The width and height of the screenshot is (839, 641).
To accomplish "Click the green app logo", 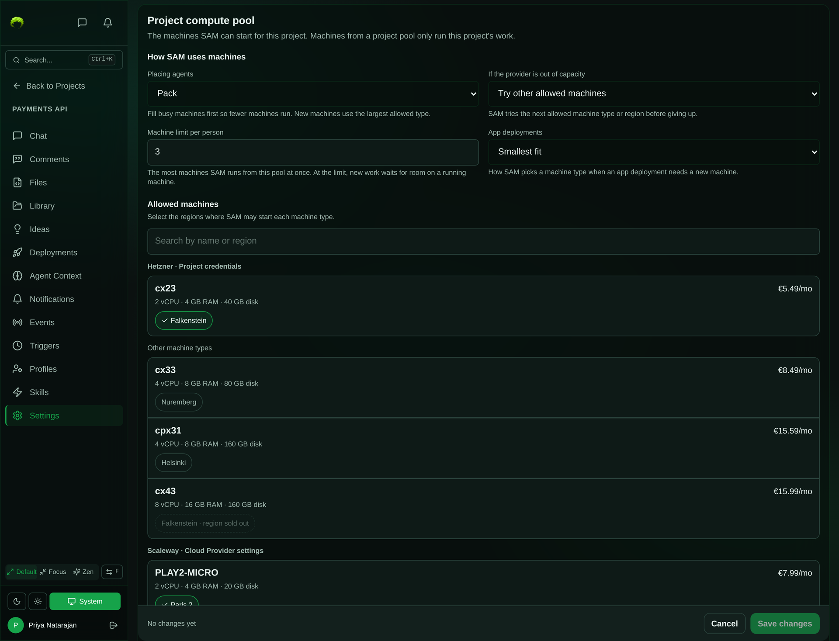I will tap(17, 22).
